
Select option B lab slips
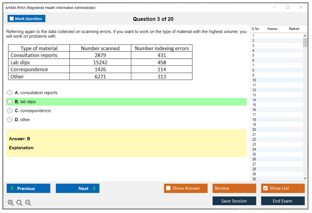tap(10, 102)
